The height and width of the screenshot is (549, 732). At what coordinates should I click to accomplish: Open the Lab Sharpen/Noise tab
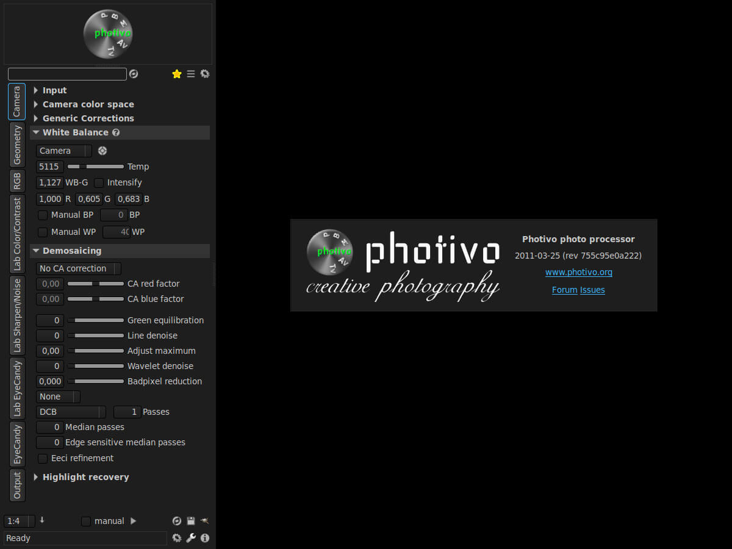pos(17,315)
